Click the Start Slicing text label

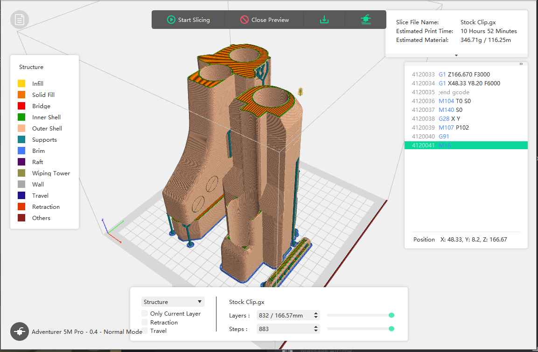194,20
